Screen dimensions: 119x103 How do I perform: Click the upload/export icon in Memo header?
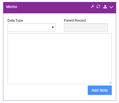[105, 7]
